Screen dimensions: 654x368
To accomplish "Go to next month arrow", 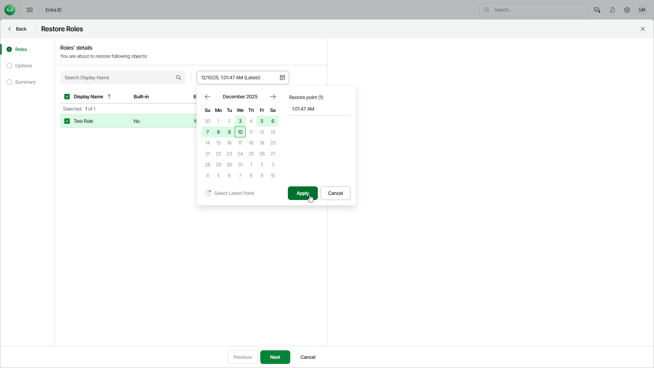I will 273,97.
